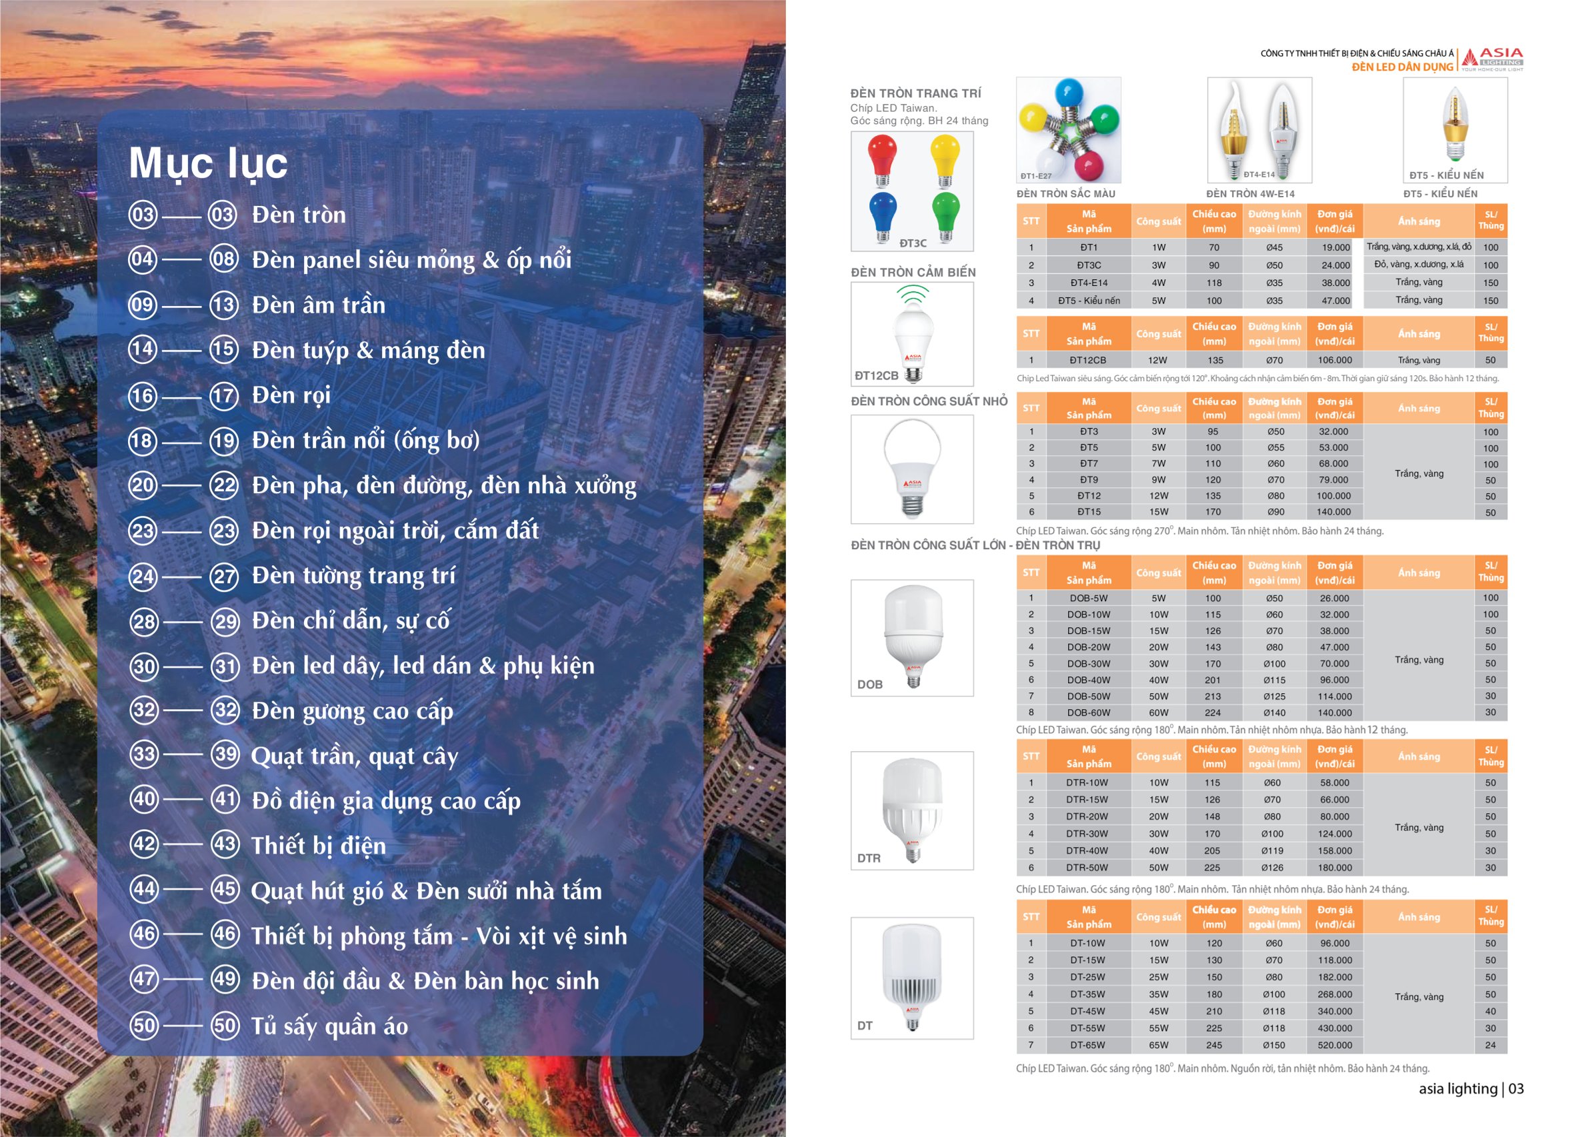Click the DOB-60W row in the table
The width and height of the screenshot is (1572, 1137).
1088,712
